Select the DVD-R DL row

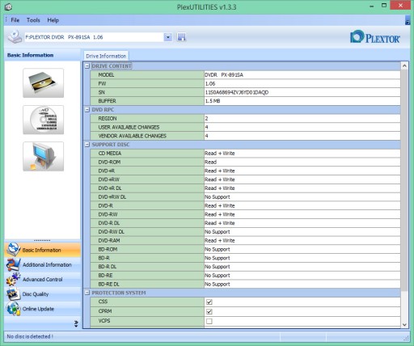(245, 223)
